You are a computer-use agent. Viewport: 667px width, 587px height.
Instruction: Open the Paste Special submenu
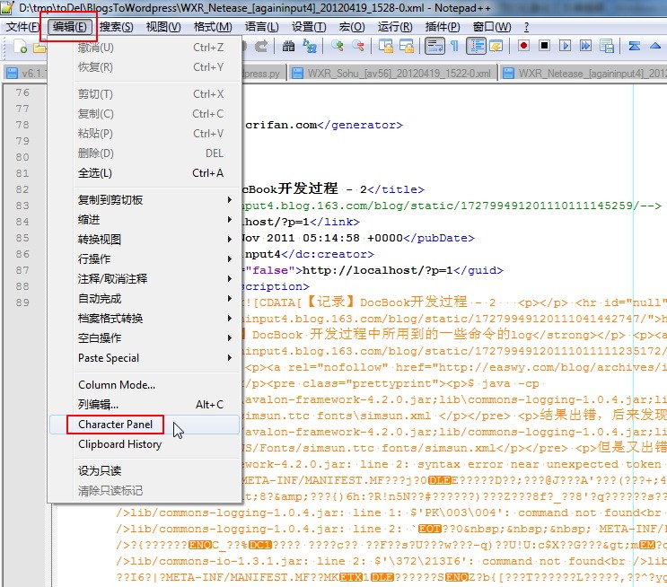[153, 358]
